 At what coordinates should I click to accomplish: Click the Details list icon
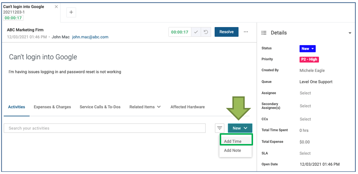coord(264,33)
